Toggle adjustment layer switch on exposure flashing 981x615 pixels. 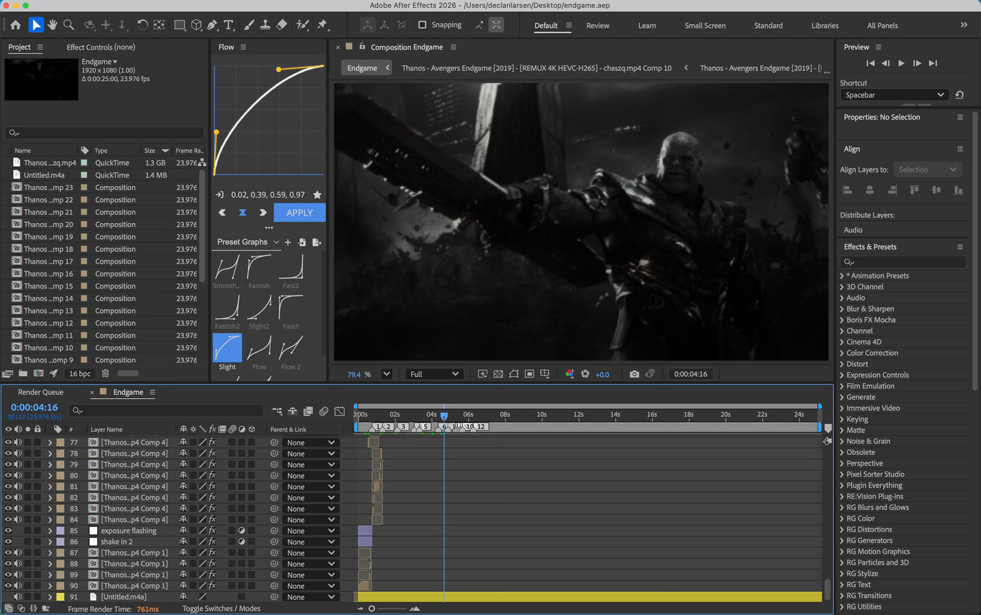(241, 531)
